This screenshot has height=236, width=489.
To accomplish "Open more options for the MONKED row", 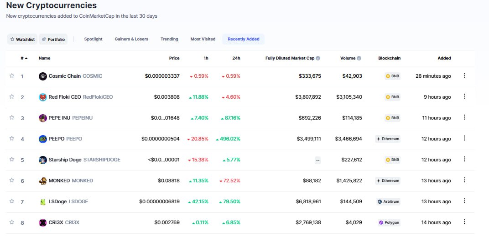I will click(464, 180).
